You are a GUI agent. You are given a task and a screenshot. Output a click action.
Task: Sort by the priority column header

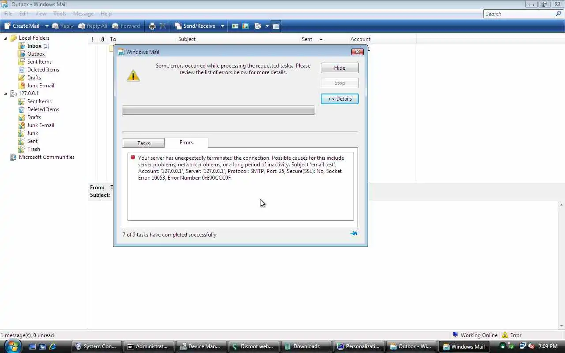(x=93, y=39)
